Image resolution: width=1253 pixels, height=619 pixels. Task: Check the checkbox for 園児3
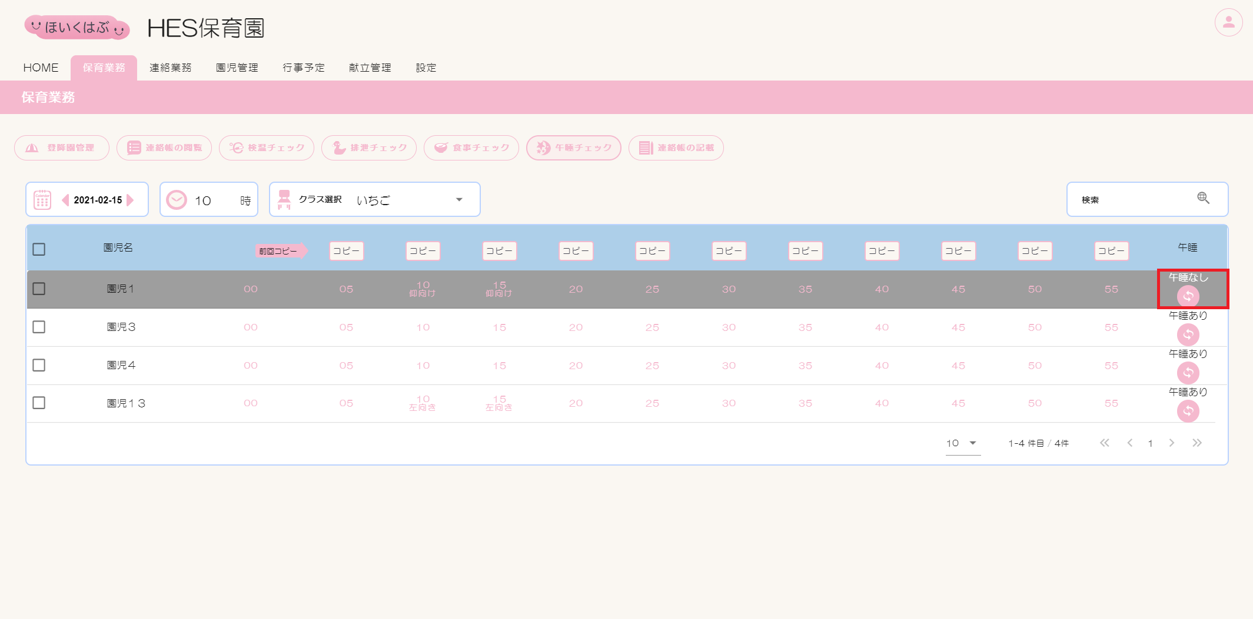39,327
